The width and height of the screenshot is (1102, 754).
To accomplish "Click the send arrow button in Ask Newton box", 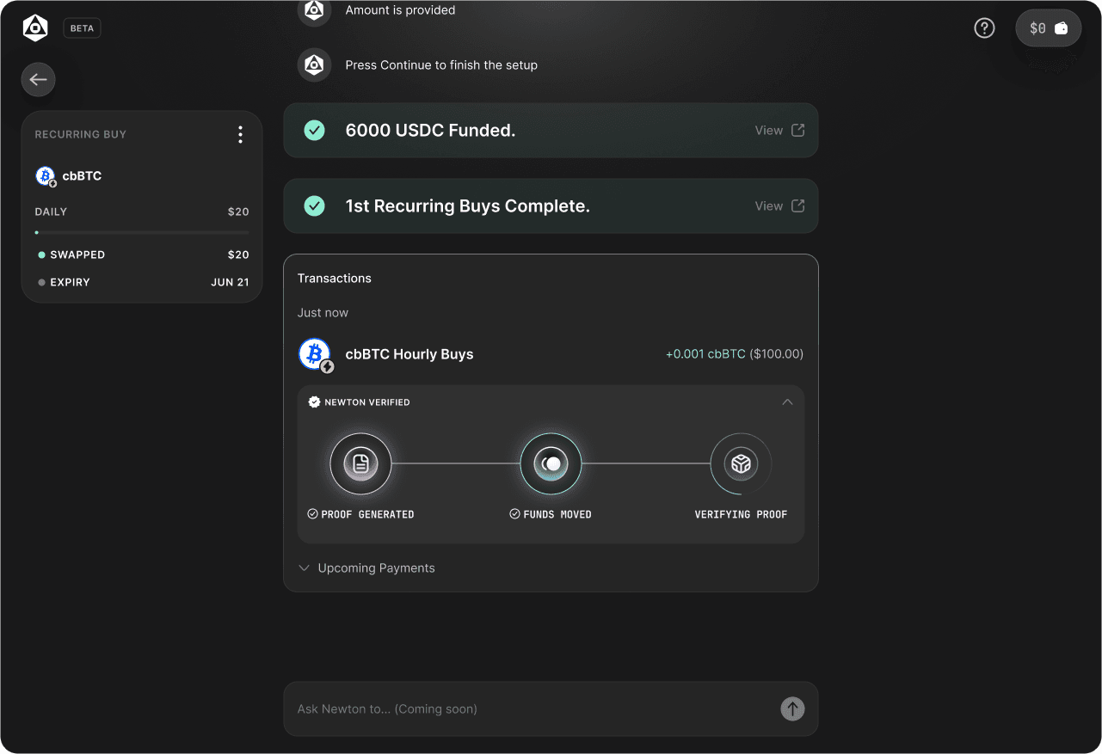I will click(x=792, y=709).
